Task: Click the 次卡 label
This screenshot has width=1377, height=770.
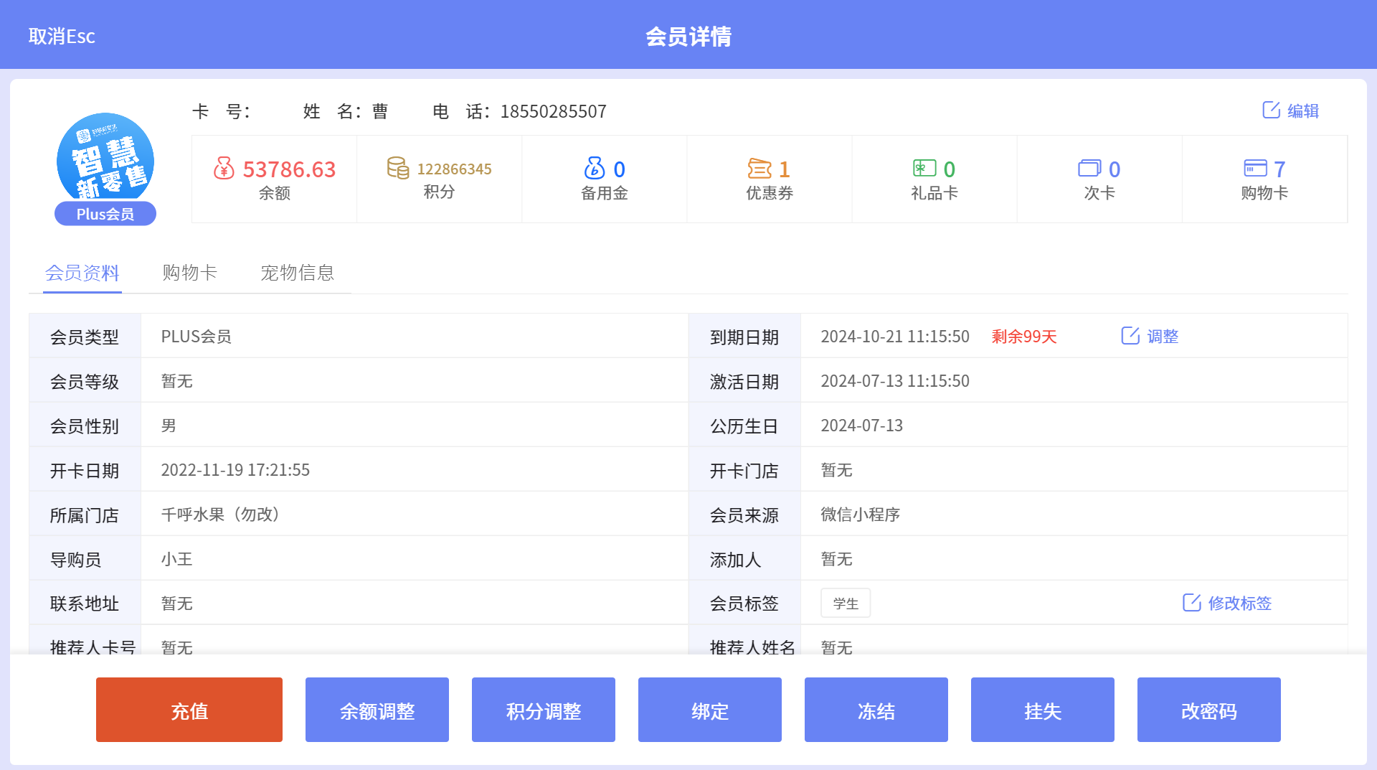Action: coord(1099,193)
